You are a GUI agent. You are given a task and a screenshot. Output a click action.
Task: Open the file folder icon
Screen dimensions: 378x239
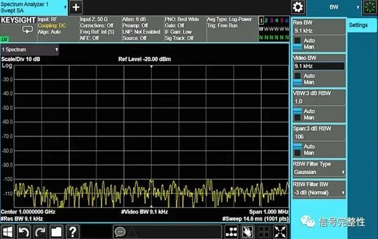56,231
